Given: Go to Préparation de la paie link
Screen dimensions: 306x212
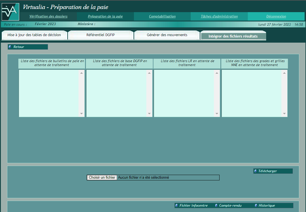Looking at the screenshot, I should click(105, 16).
